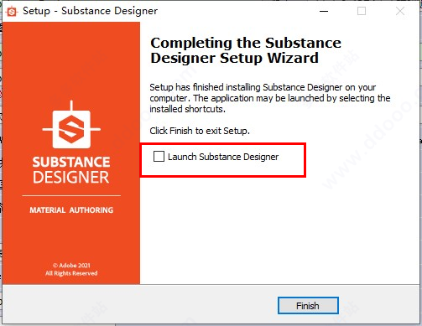Click the white divider line above MATERIAL AUTHORING

[71, 195]
